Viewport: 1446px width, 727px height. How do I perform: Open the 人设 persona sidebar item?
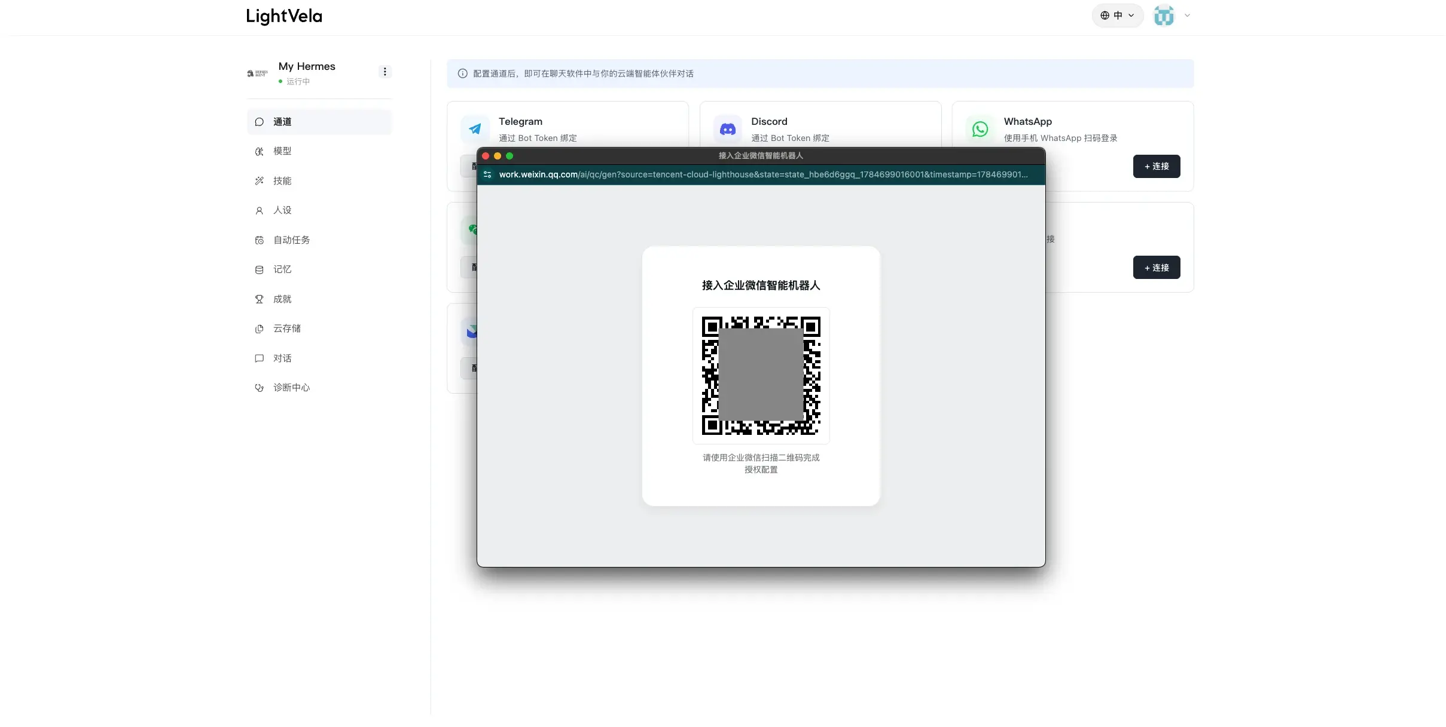pyautogui.click(x=319, y=210)
